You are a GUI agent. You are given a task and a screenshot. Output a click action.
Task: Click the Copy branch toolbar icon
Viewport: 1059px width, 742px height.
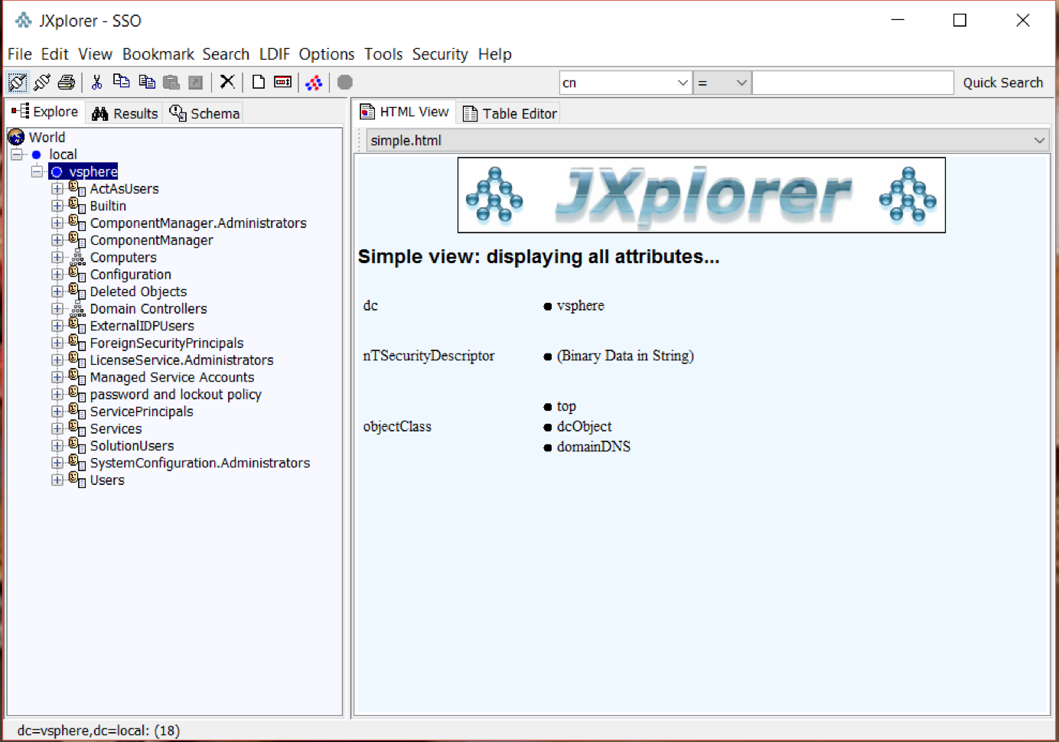click(x=147, y=82)
